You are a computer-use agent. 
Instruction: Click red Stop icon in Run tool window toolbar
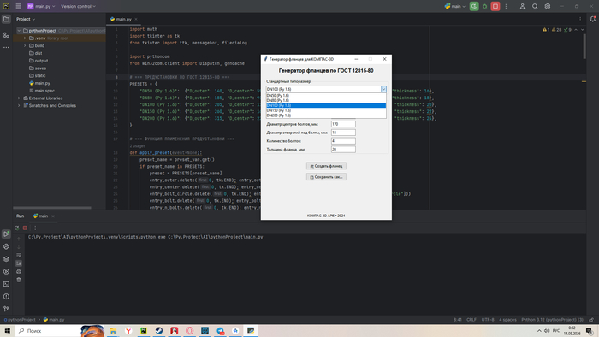(x=25, y=228)
